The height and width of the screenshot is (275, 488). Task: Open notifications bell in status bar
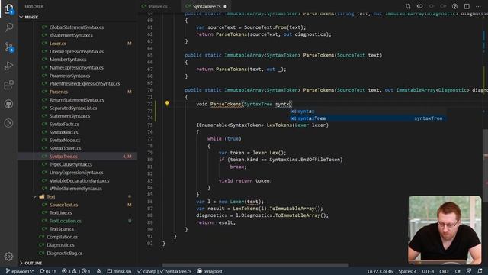coord(480,271)
